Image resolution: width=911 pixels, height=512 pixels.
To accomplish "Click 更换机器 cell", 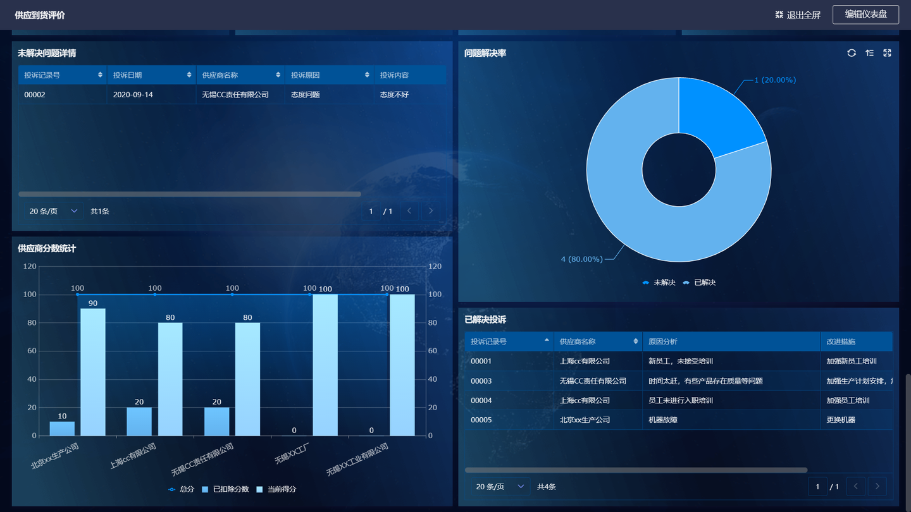I will pos(841,420).
